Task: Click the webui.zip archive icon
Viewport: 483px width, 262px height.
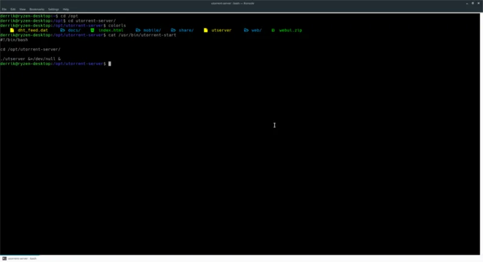Action: click(273, 30)
